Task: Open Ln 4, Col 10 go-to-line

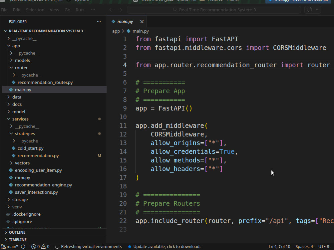Action: pyautogui.click(x=279, y=247)
